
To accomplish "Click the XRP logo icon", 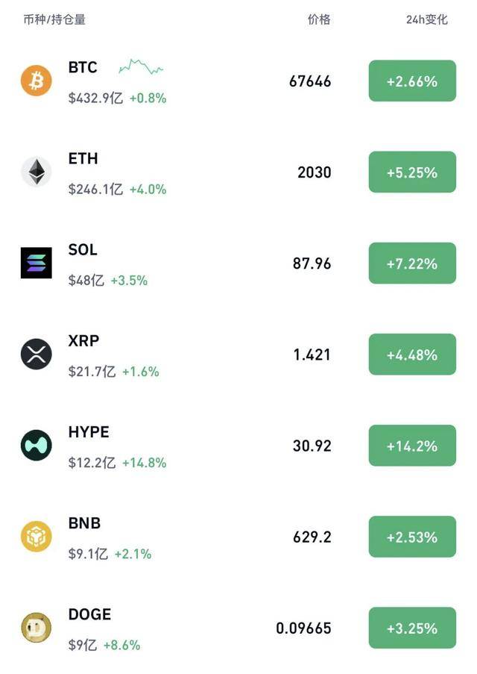I will pyautogui.click(x=36, y=354).
